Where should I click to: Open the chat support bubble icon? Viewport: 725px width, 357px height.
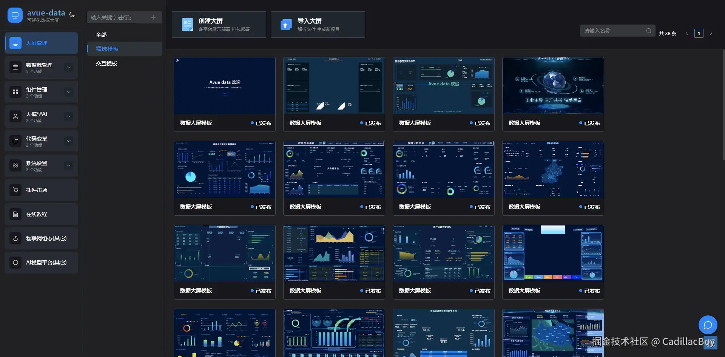pos(708,325)
